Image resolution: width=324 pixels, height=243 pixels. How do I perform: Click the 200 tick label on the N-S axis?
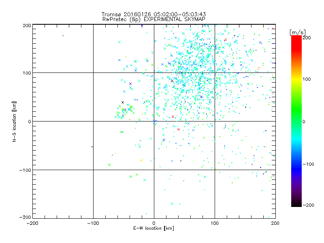point(27,26)
